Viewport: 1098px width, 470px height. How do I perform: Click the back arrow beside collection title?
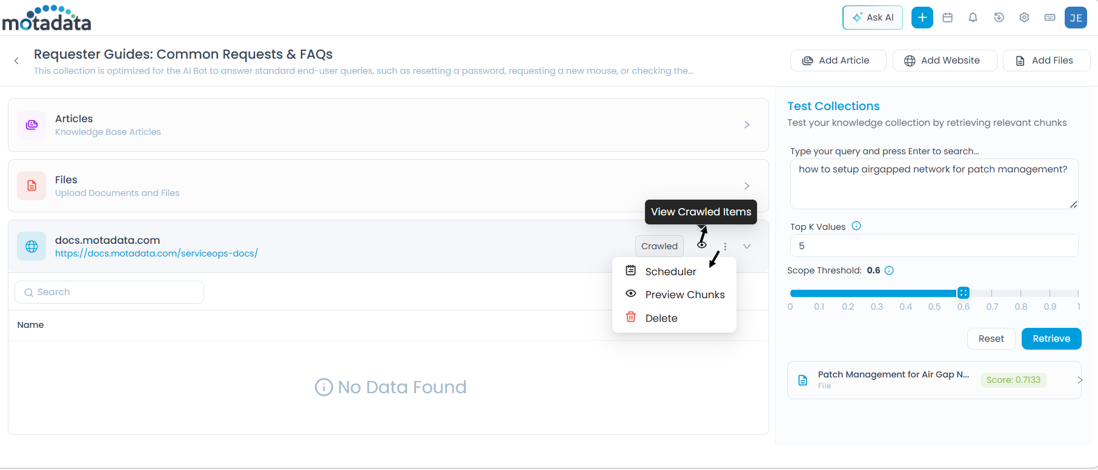(16, 61)
